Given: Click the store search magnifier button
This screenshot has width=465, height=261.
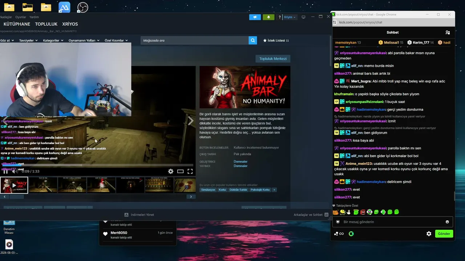Looking at the screenshot, I should coord(253,41).
